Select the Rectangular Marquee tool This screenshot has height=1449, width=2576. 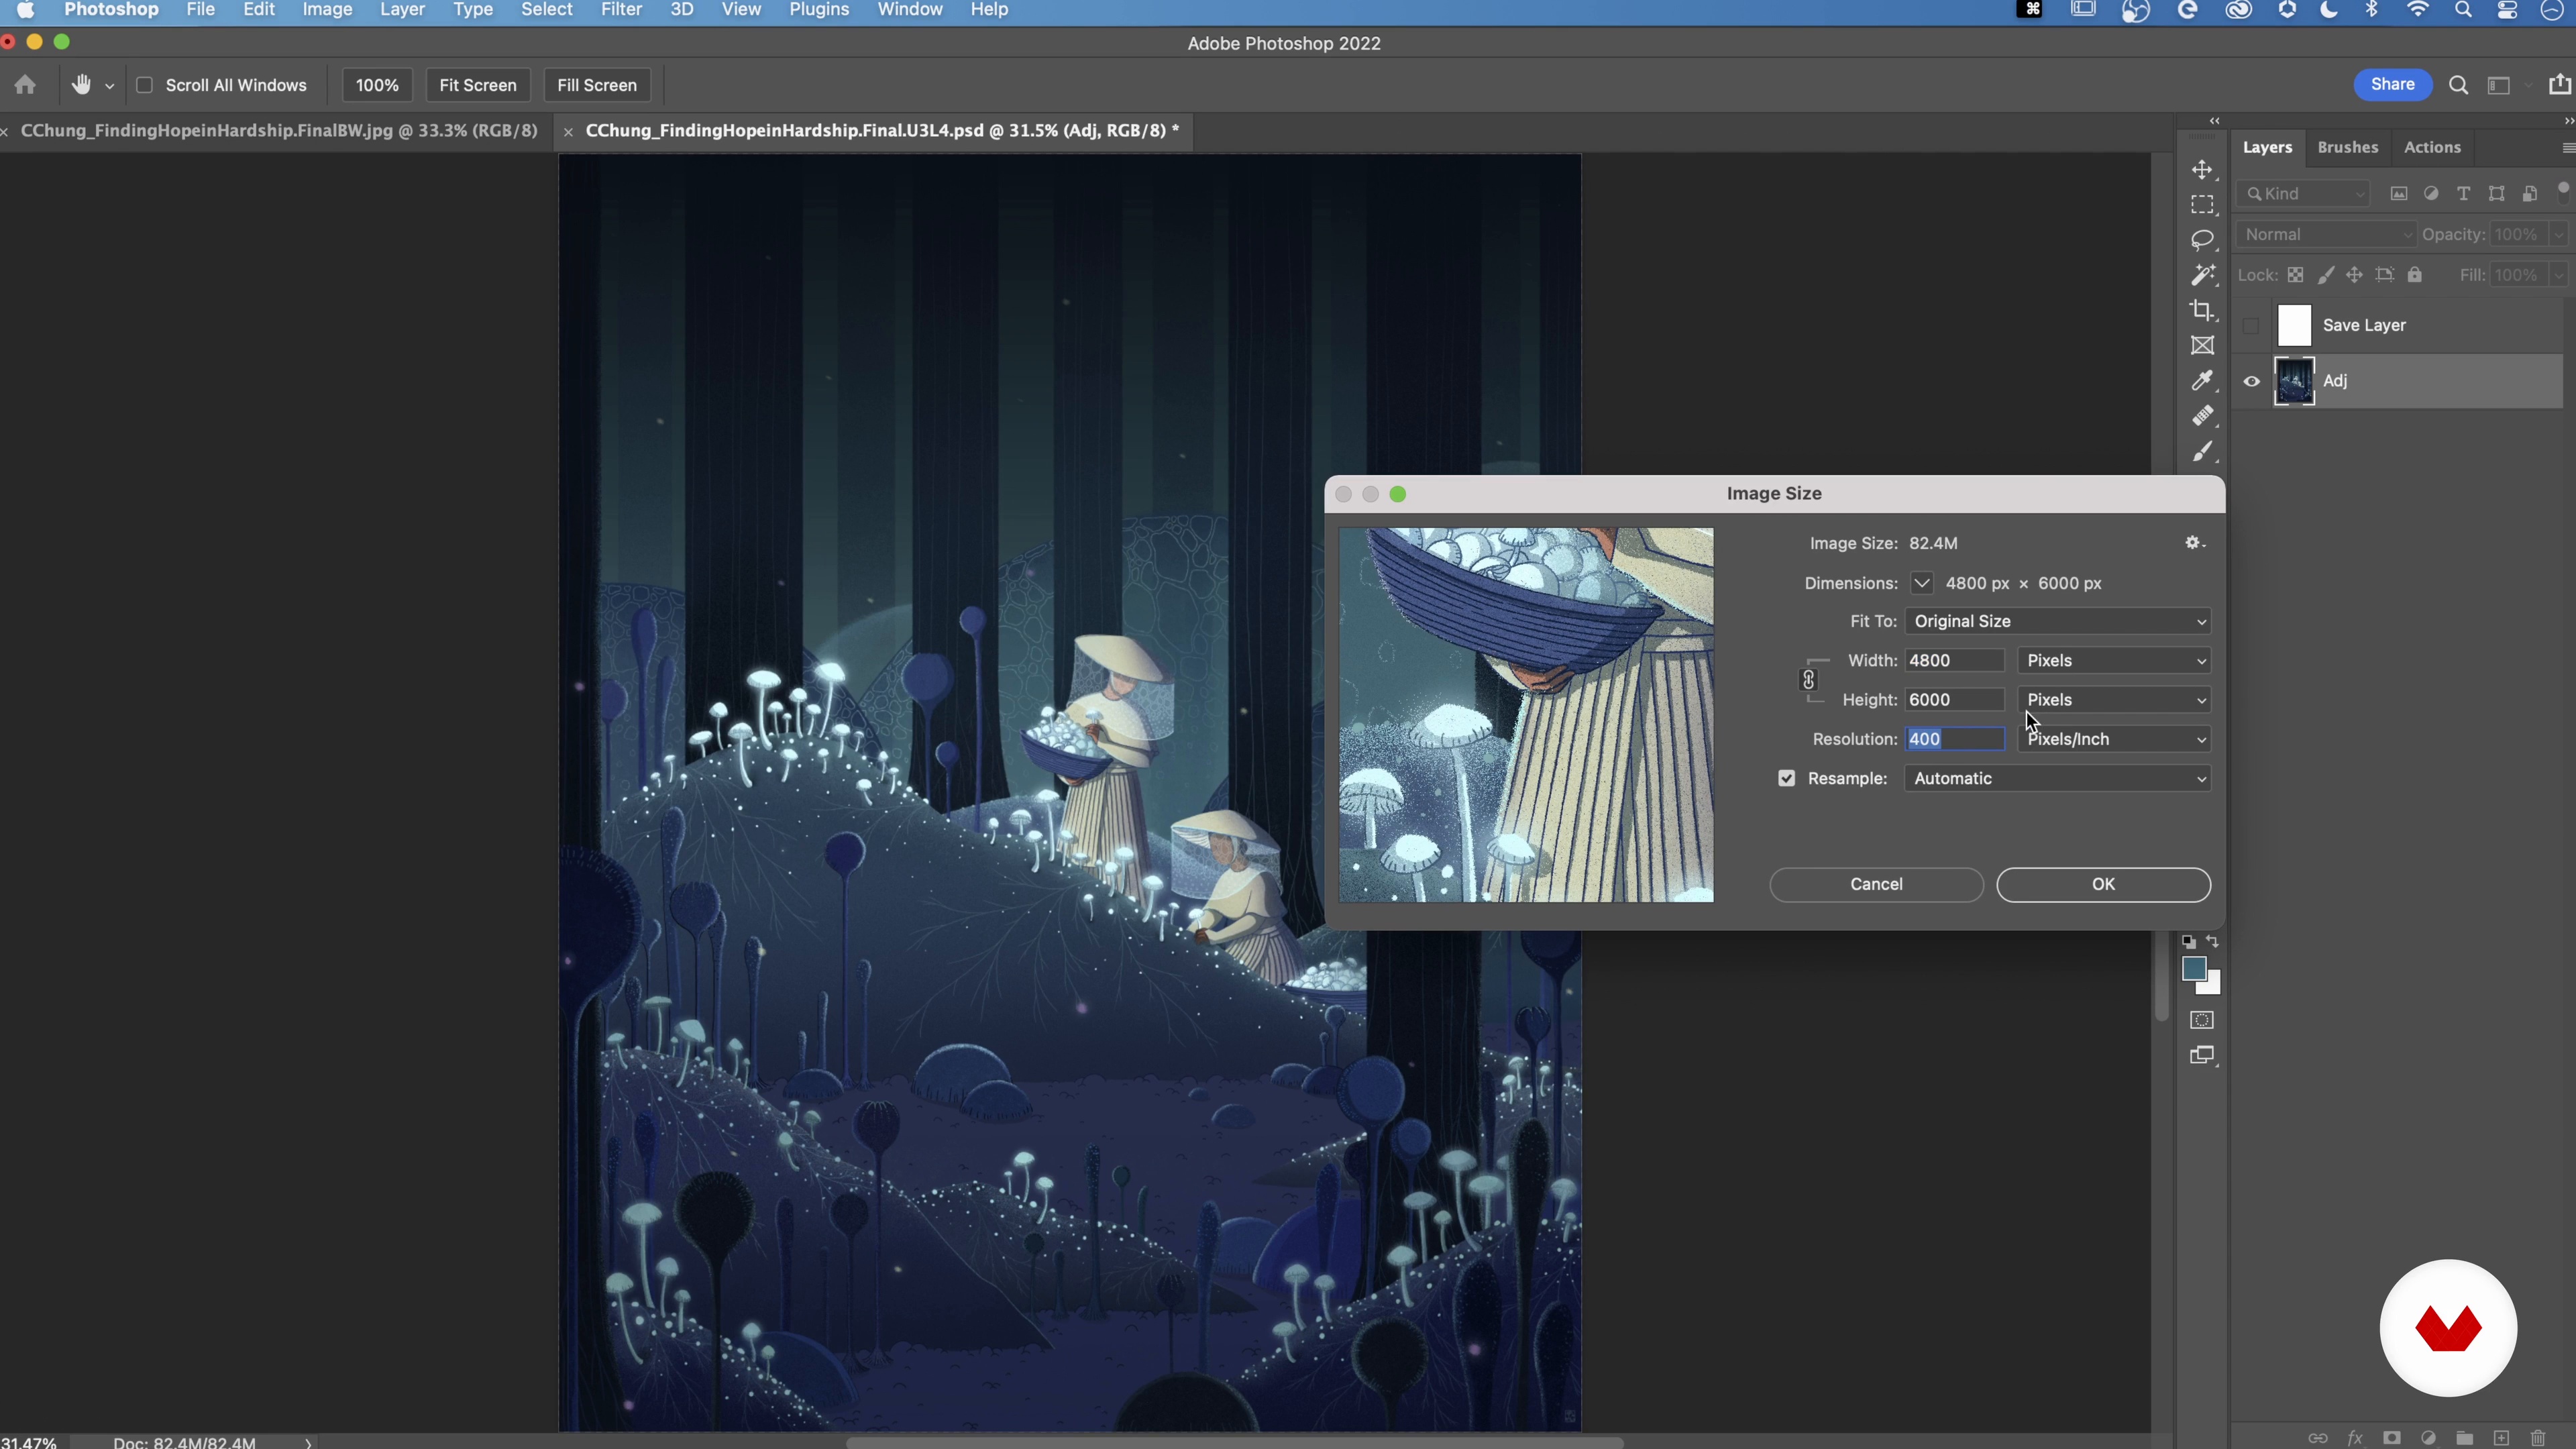coord(2202,205)
